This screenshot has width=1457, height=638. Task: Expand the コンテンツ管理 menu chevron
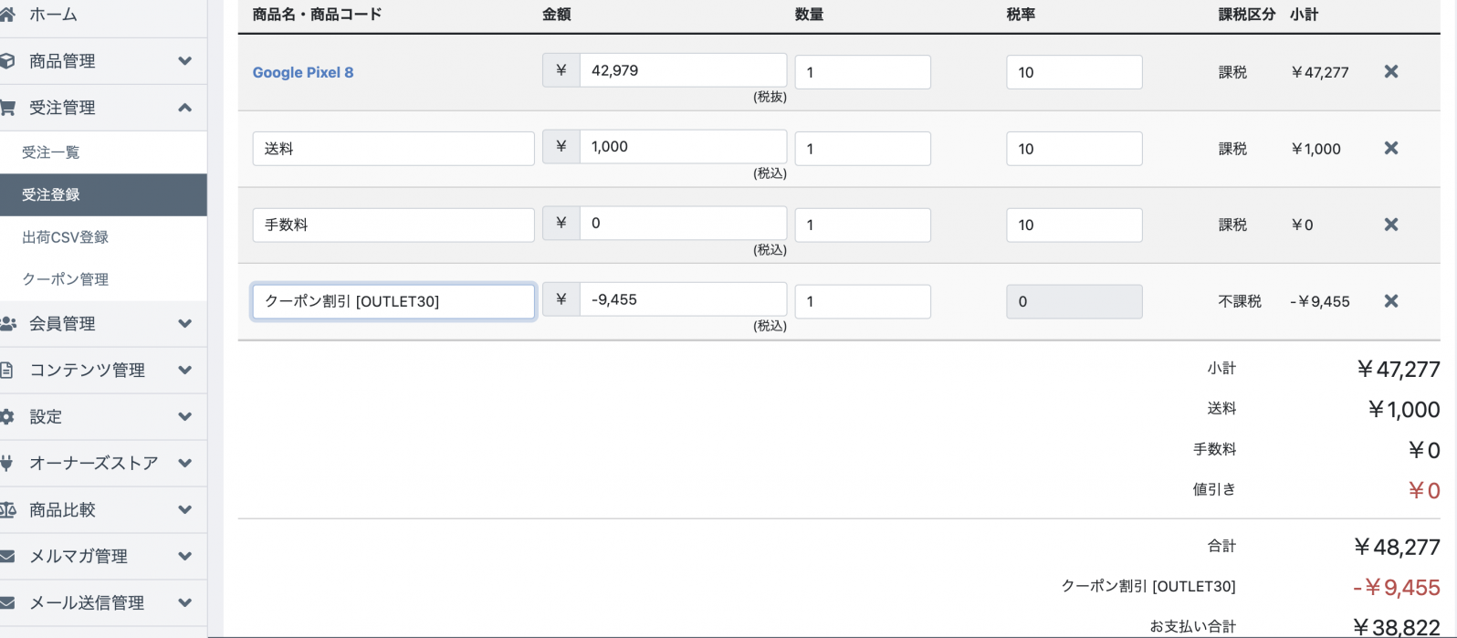pos(185,370)
